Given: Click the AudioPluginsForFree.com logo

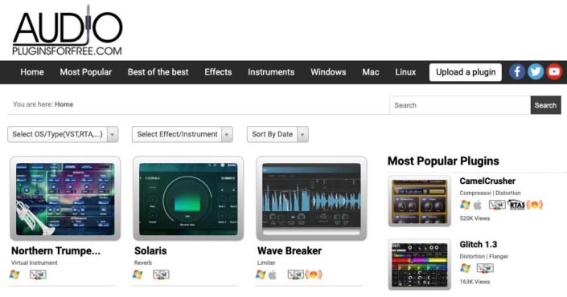Looking at the screenshot, I should [68, 31].
